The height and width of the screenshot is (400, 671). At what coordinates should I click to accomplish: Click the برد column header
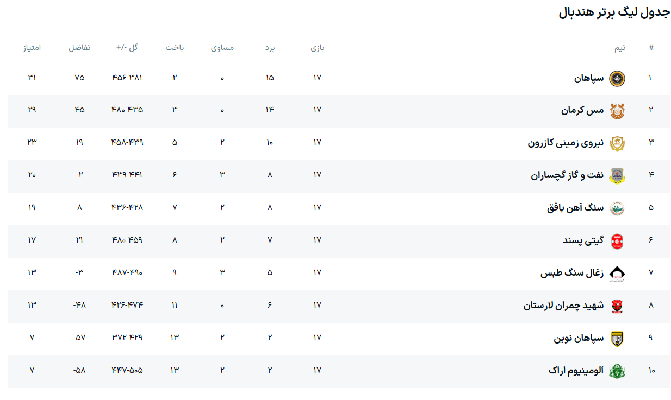click(x=270, y=48)
